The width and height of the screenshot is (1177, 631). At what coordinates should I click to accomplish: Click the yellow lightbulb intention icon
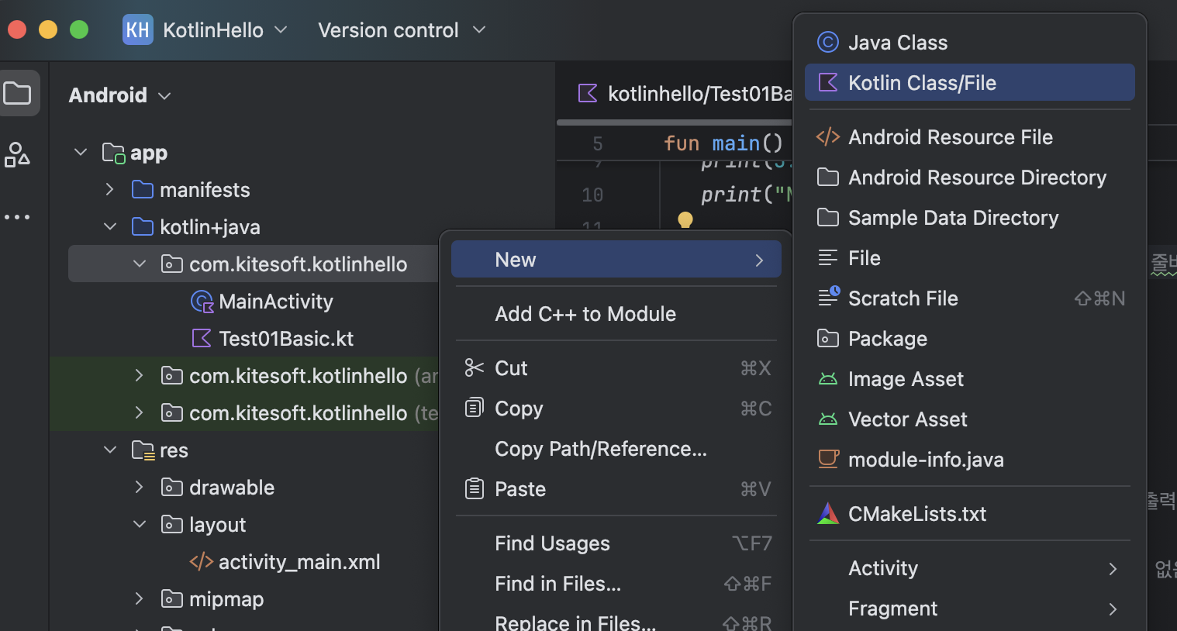[x=685, y=219]
